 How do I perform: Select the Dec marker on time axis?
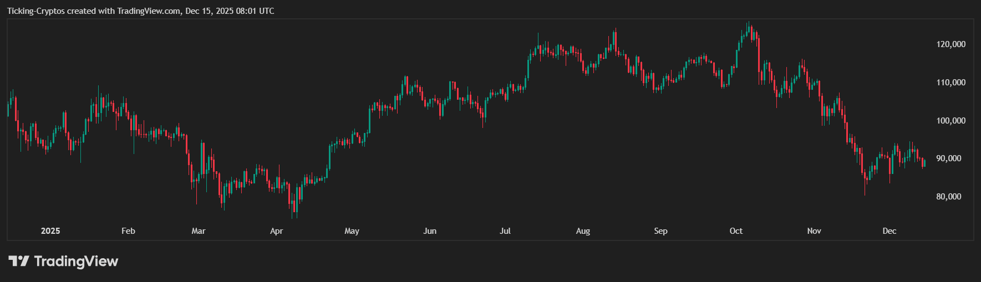[889, 231]
